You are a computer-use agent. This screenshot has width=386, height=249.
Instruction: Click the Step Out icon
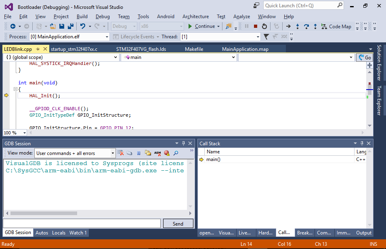pyautogui.click(x=315, y=26)
